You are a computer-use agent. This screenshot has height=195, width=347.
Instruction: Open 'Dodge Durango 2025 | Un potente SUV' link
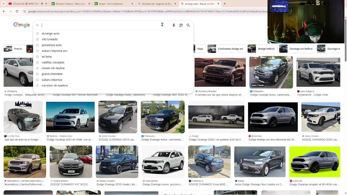click(216, 140)
